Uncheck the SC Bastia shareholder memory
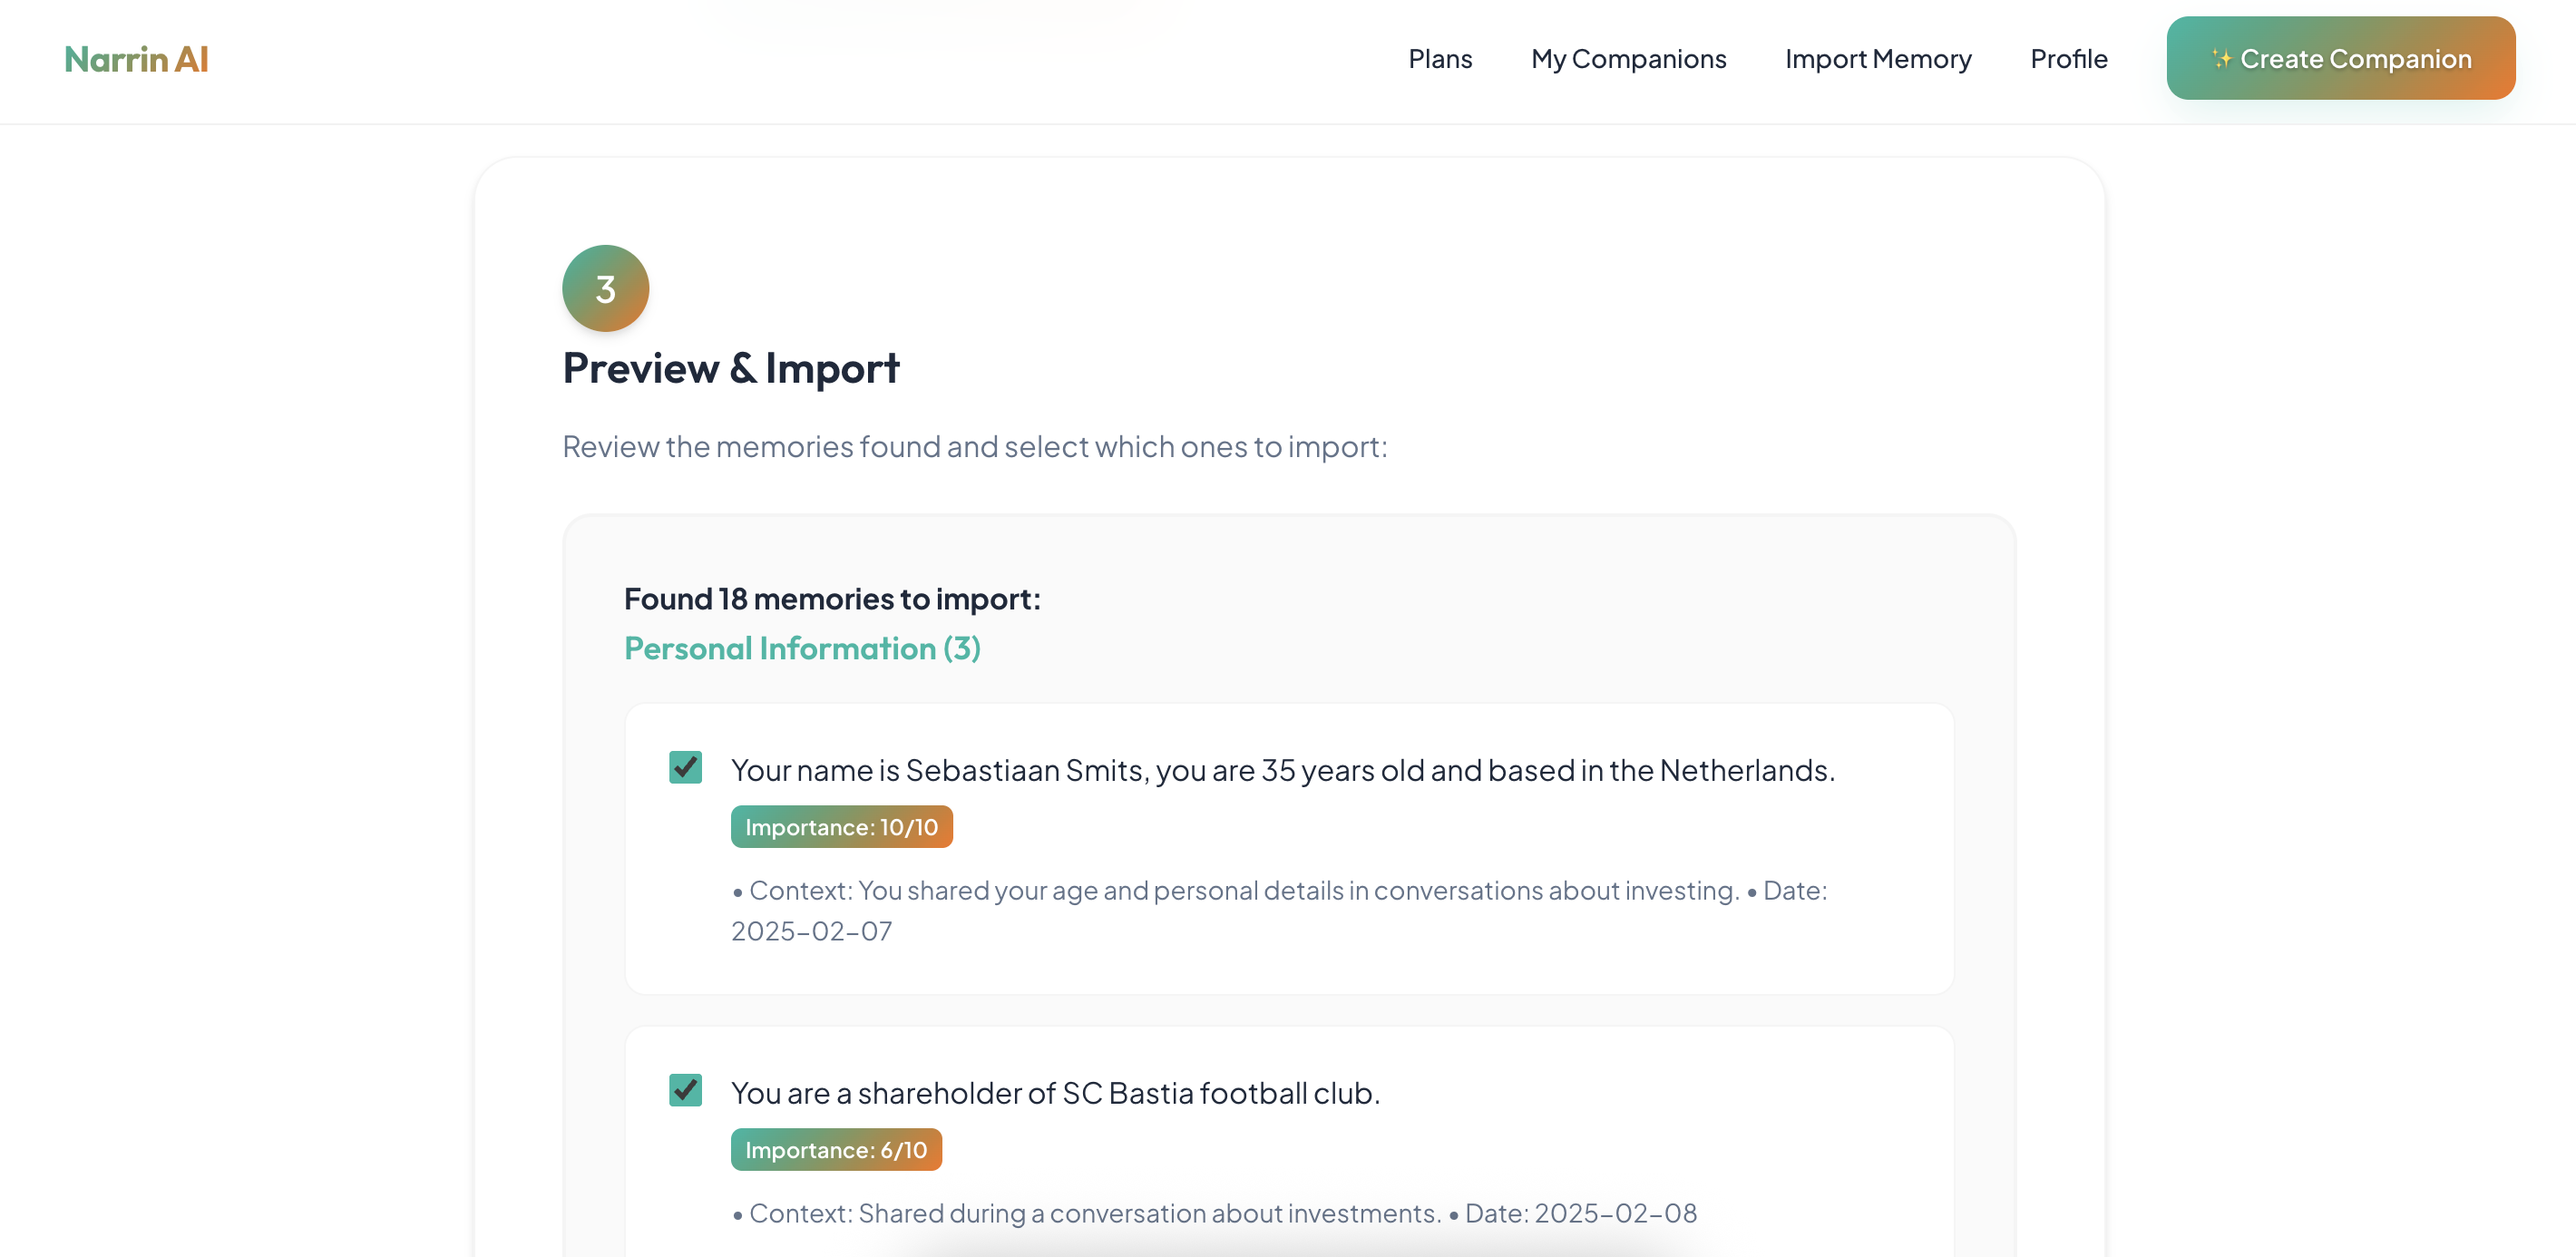The image size is (2576, 1257). click(x=685, y=1089)
